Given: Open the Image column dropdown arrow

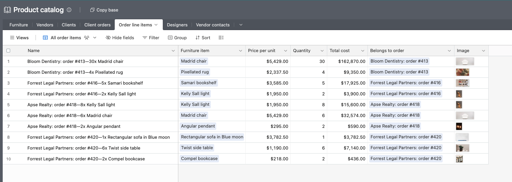Looking at the screenshot, I should pyautogui.click(x=484, y=51).
